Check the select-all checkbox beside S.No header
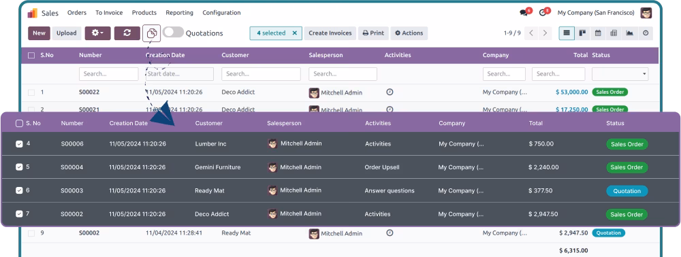Screen dimensions: 681x257 (31, 56)
